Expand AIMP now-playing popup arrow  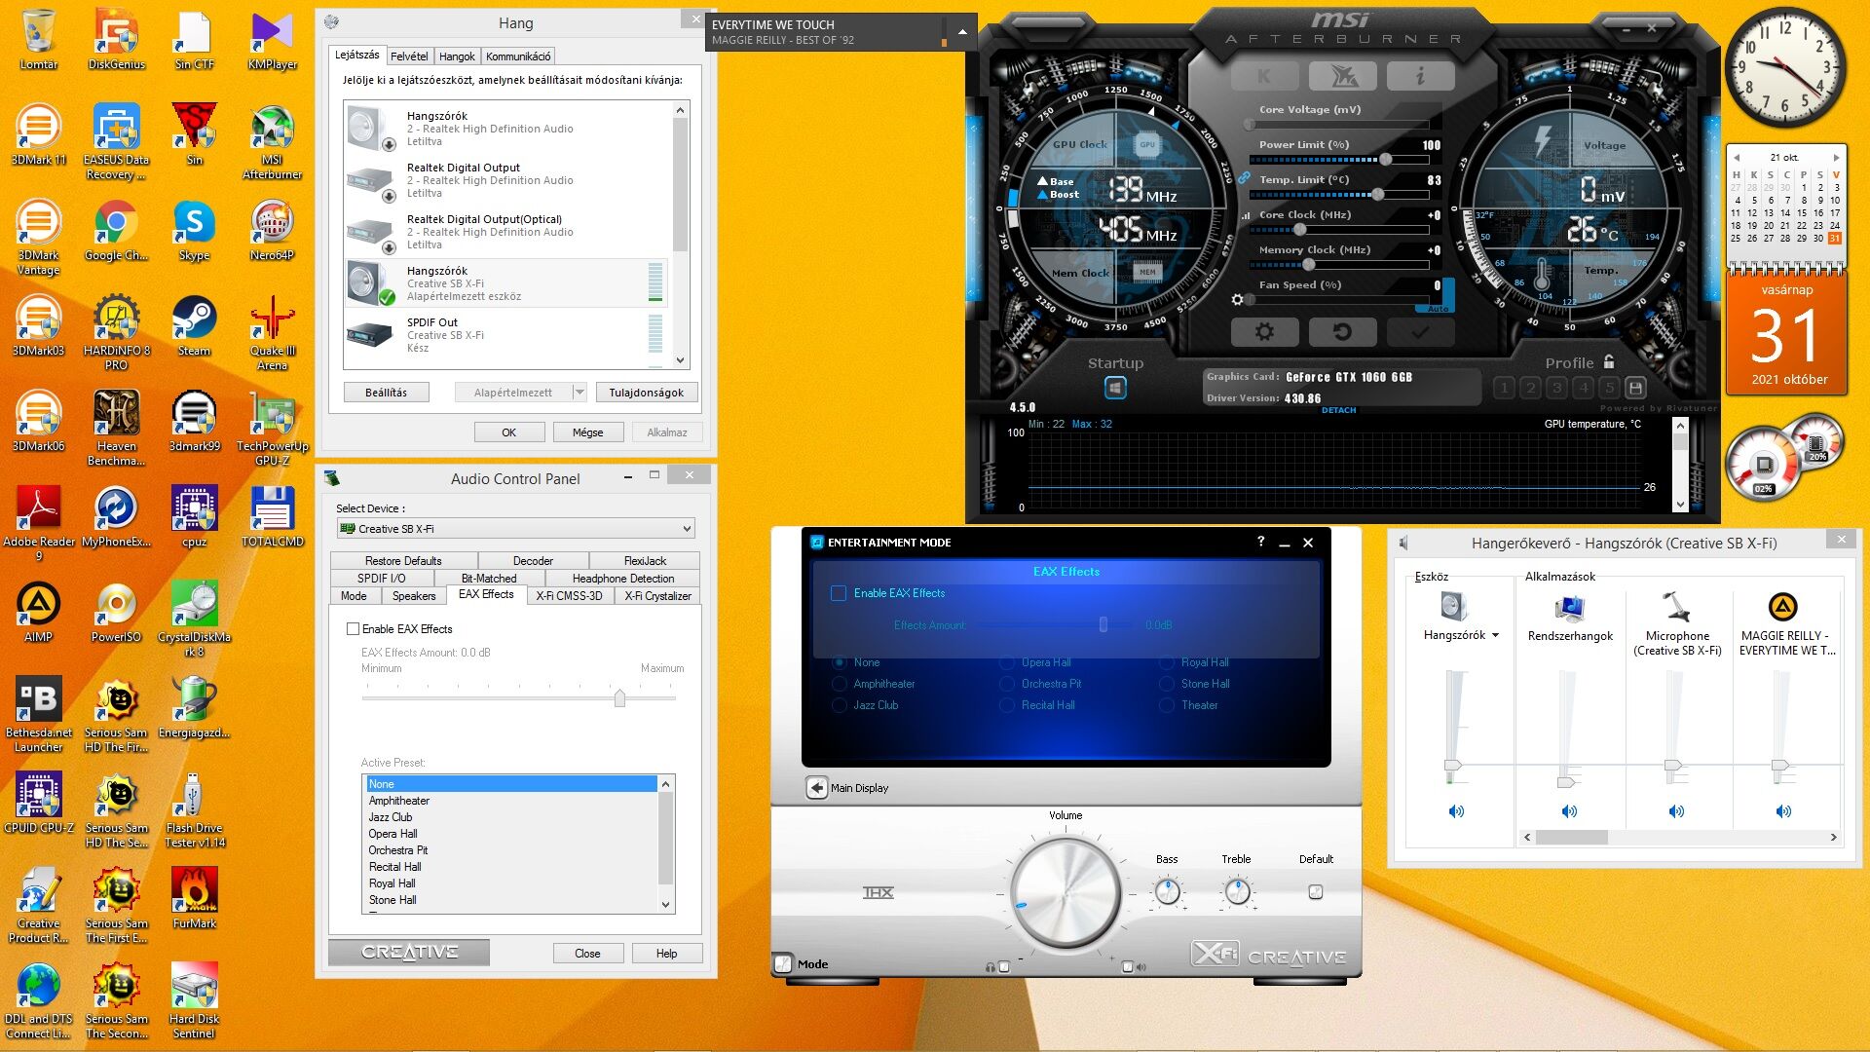[962, 32]
